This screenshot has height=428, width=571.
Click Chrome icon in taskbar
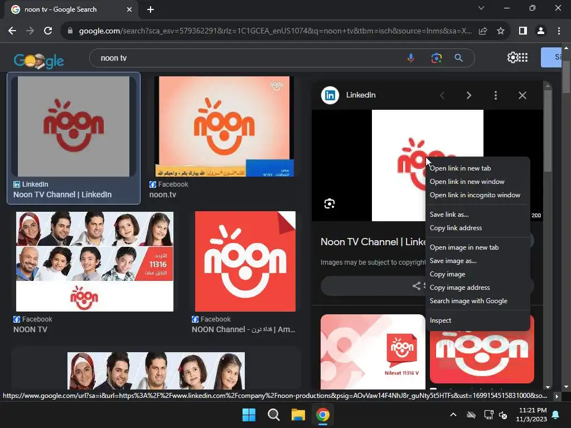[x=323, y=415]
